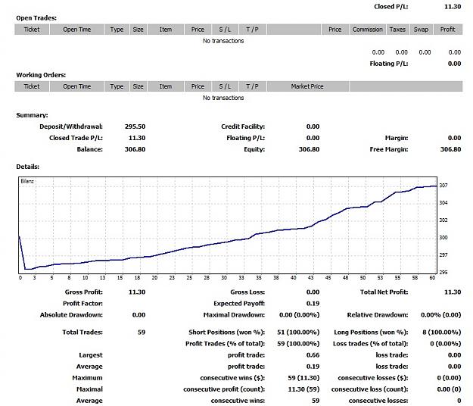Click the Balance value 306.80

pos(135,149)
